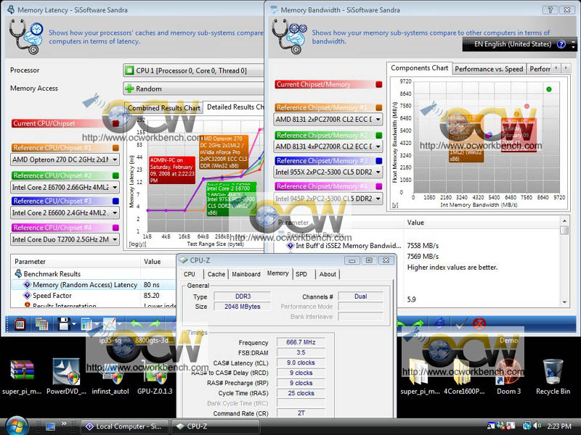Click the network icon in system tray

[527, 426]
